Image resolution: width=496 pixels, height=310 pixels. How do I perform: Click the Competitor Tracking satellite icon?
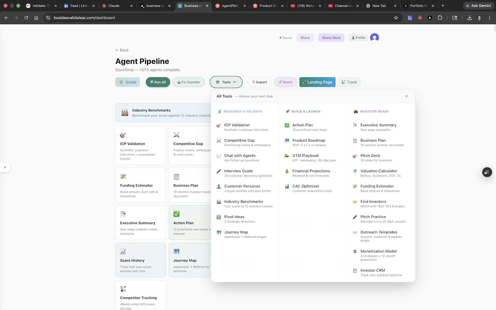(x=123, y=289)
